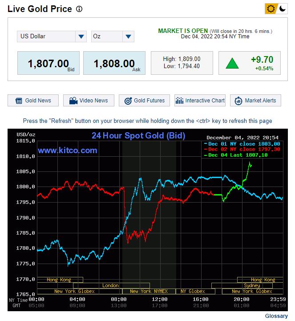Click the www.kitco.com link in chart
The height and width of the screenshot is (321, 295).
(68, 150)
